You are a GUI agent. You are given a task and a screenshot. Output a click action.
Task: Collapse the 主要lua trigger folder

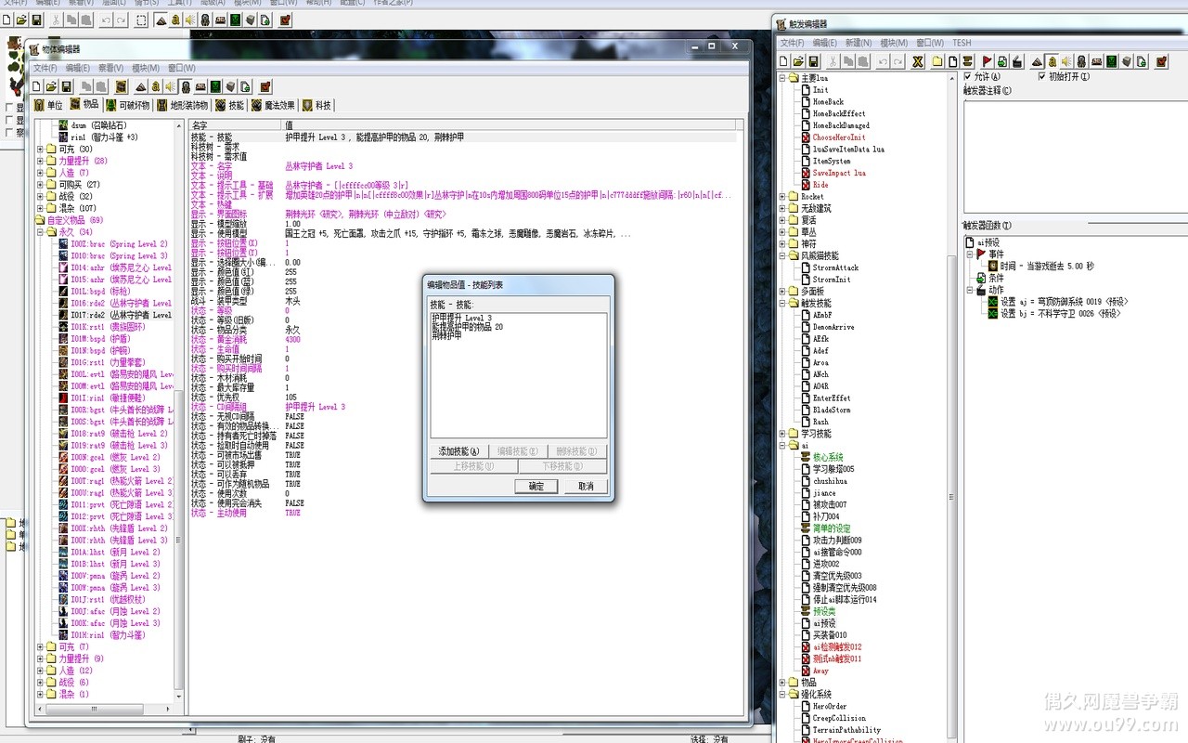pos(781,78)
